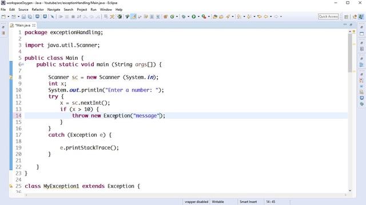Open the Navigate menu
This screenshot has height=205, width=366.
[54, 10]
